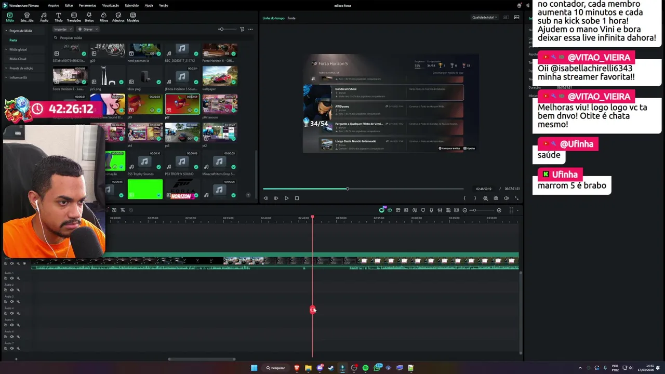Open the Adesivos tab

point(118,17)
